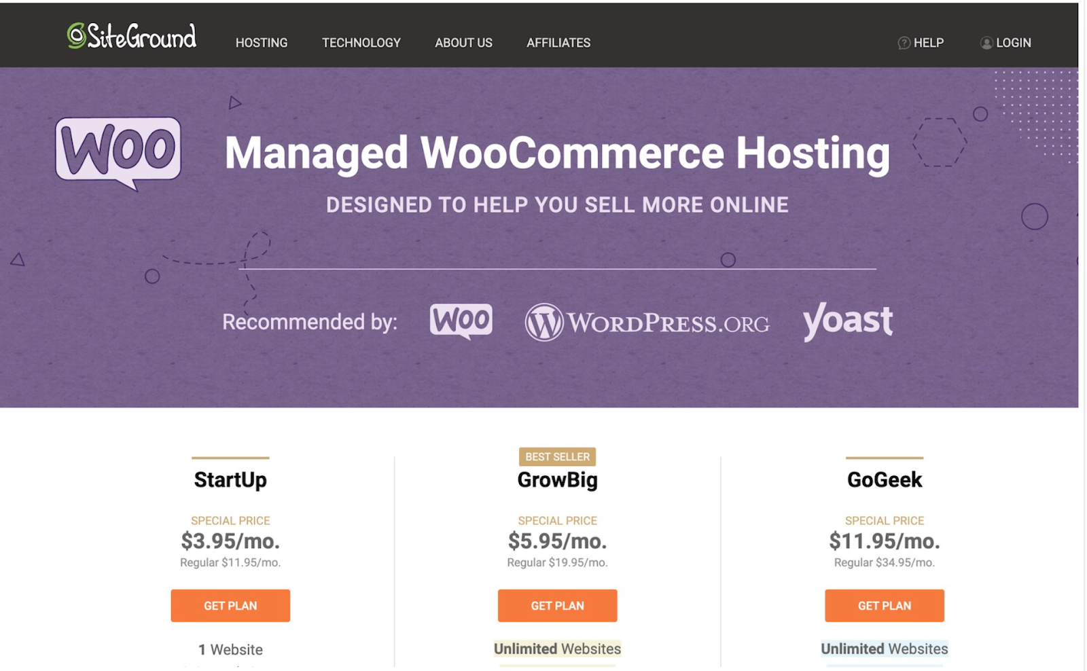Get the GoGeek plan
The width and height of the screenshot is (1087, 671).
pos(885,606)
